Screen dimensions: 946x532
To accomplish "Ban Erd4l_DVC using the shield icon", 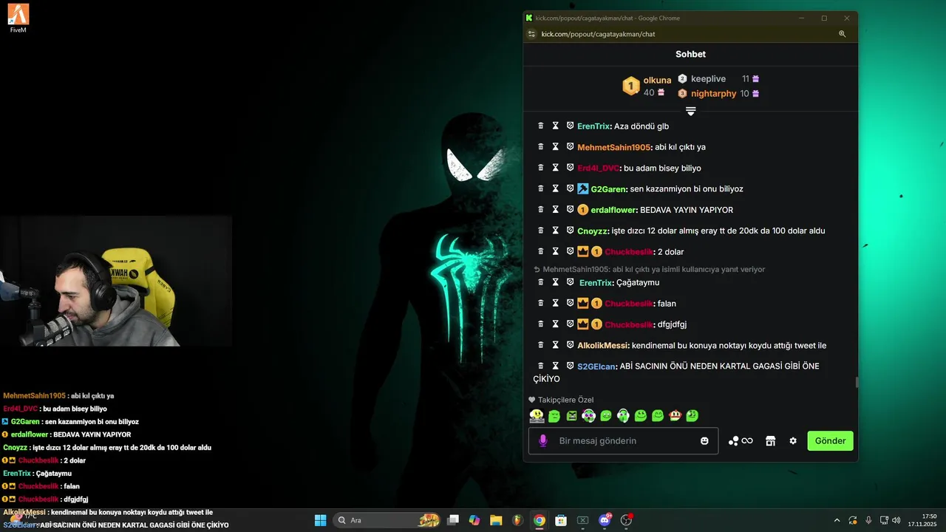I will pos(570,168).
